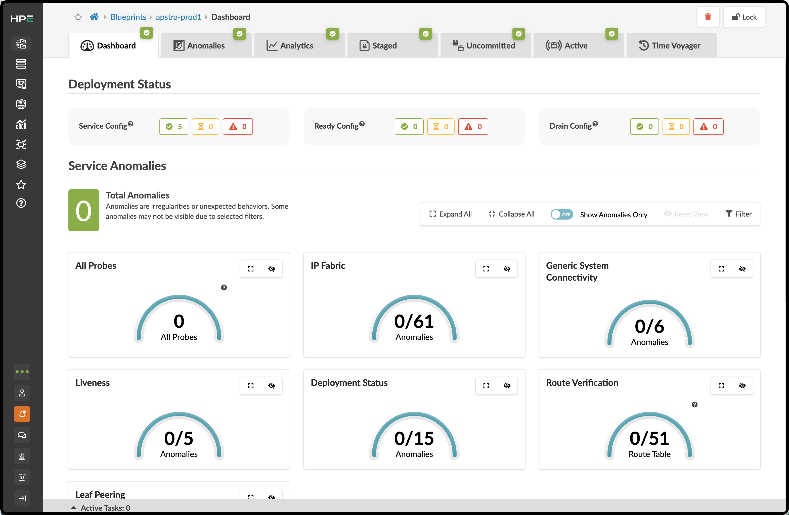Click the red trash delete button
The width and height of the screenshot is (789, 515).
click(708, 17)
